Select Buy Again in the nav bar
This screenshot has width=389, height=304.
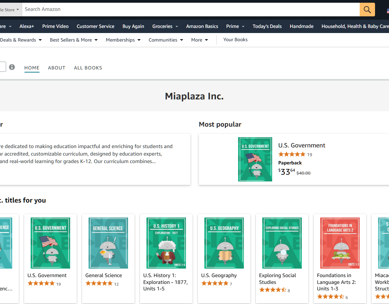pos(133,26)
